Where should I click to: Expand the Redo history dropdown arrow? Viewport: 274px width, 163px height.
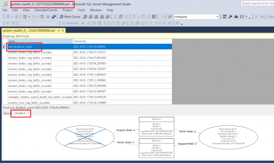point(147,17)
